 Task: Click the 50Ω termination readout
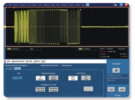(x=31, y=49)
